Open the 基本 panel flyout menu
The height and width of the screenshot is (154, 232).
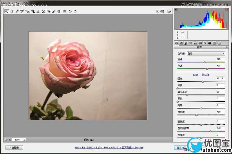point(227,47)
